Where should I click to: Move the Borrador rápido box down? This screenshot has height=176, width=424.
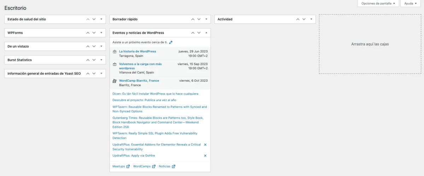click(x=199, y=19)
